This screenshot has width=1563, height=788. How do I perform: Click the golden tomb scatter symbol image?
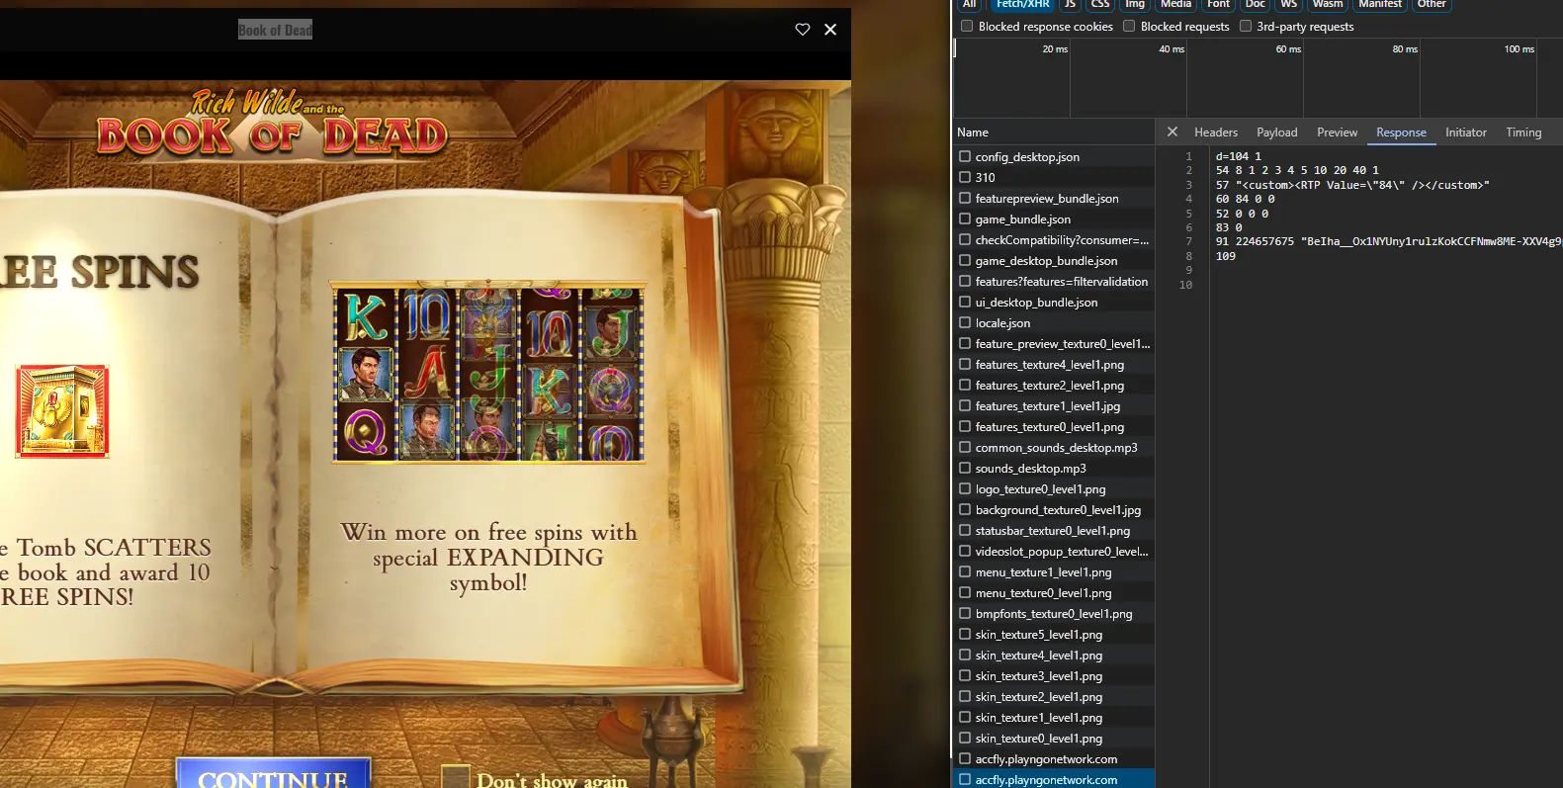coord(62,410)
